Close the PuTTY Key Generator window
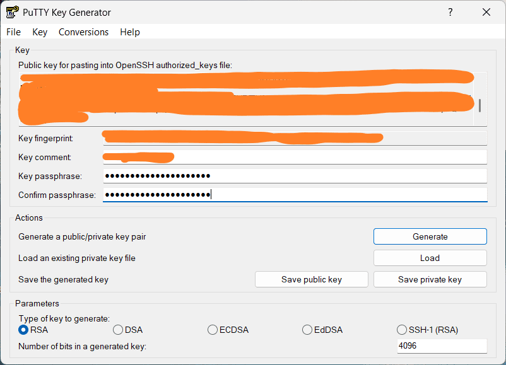This screenshot has width=506, height=365. pyautogui.click(x=486, y=12)
